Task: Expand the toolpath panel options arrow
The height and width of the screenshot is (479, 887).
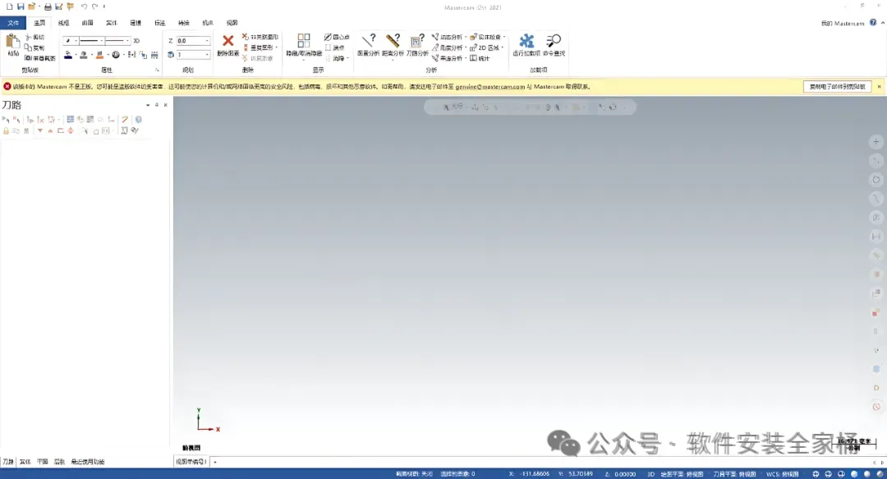Action: tap(148, 105)
